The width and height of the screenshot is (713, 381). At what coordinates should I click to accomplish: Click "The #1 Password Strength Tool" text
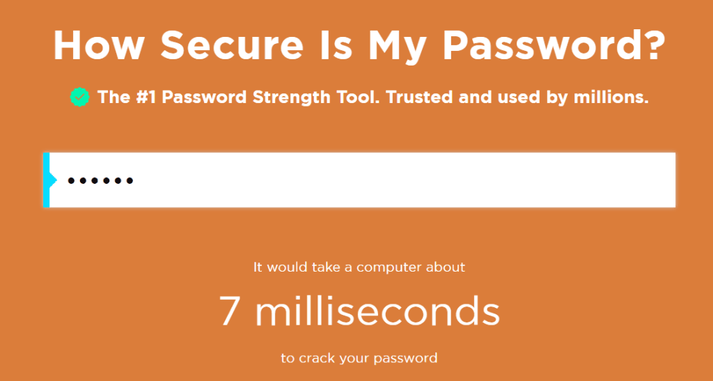pos(238,98)
